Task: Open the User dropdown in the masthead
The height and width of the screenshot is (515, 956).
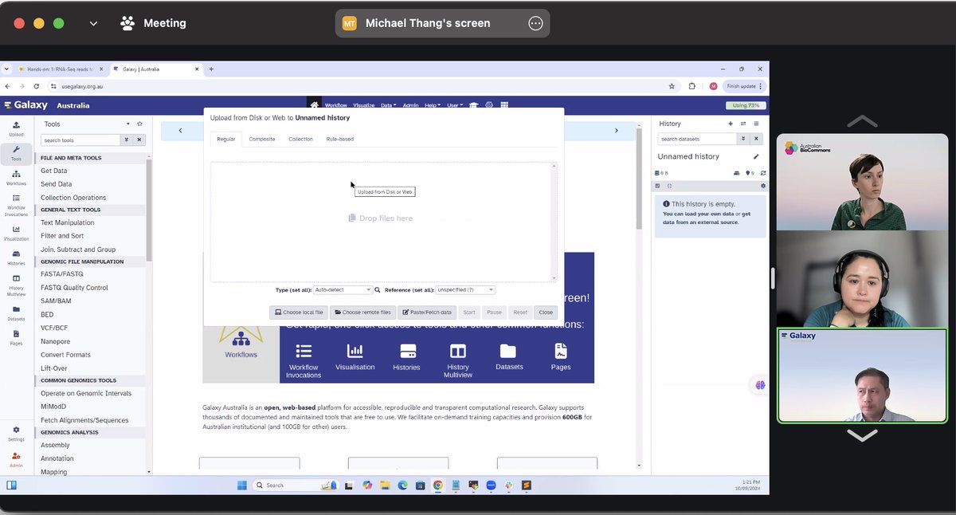Action: [x=455, y=105]
